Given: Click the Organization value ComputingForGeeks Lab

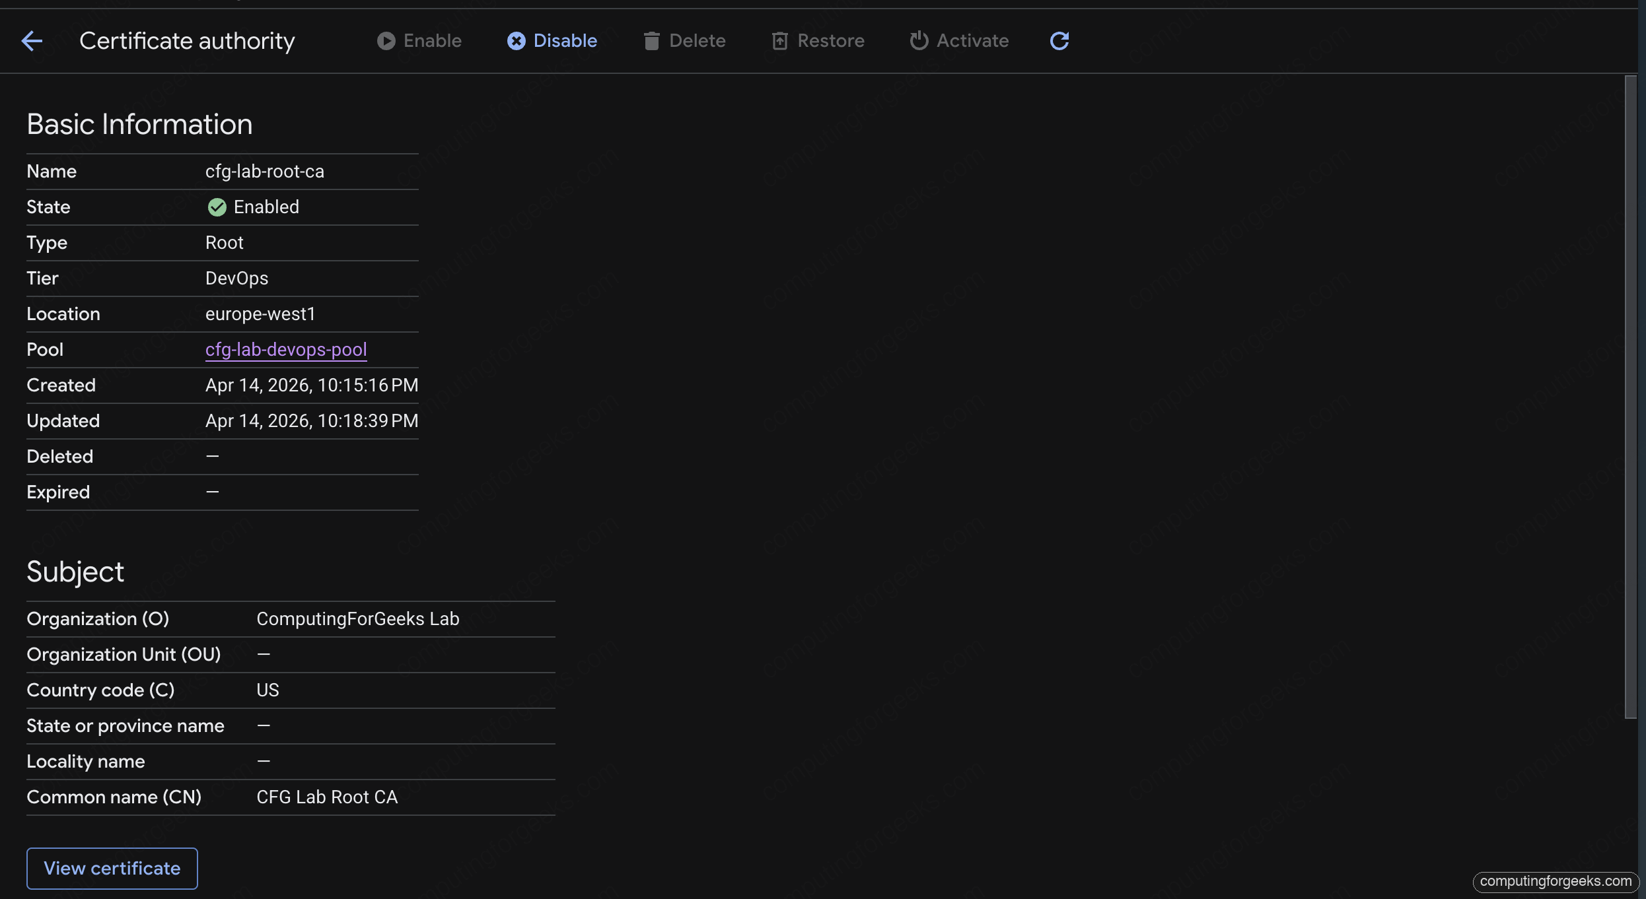Looking at the screenshot, I should coord(357,619).
